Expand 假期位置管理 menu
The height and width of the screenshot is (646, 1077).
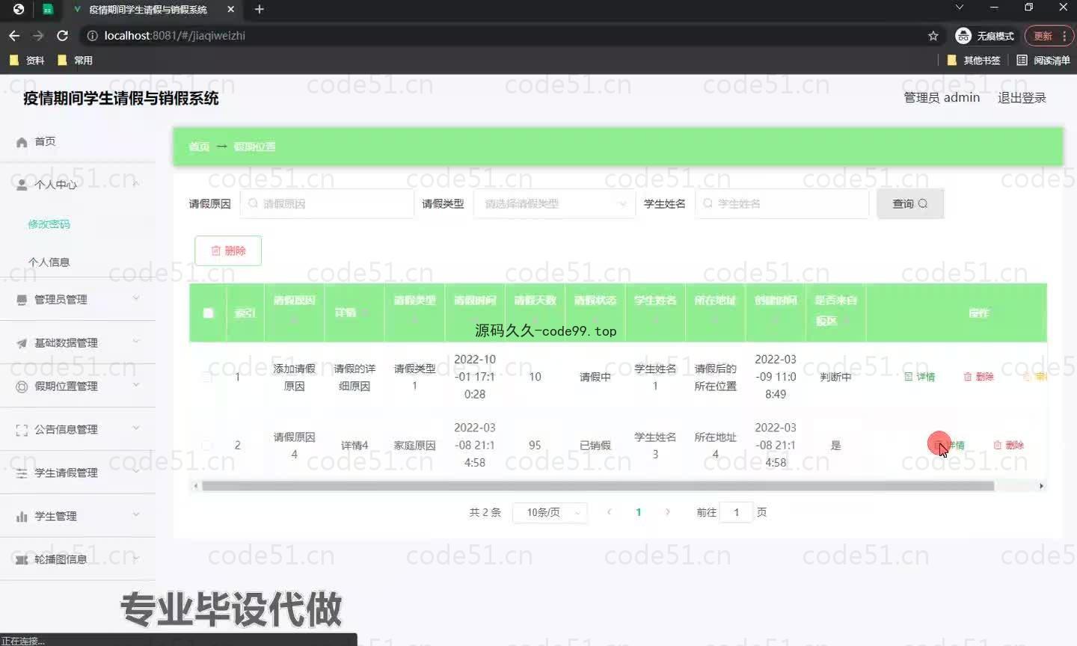coord(78,386)
